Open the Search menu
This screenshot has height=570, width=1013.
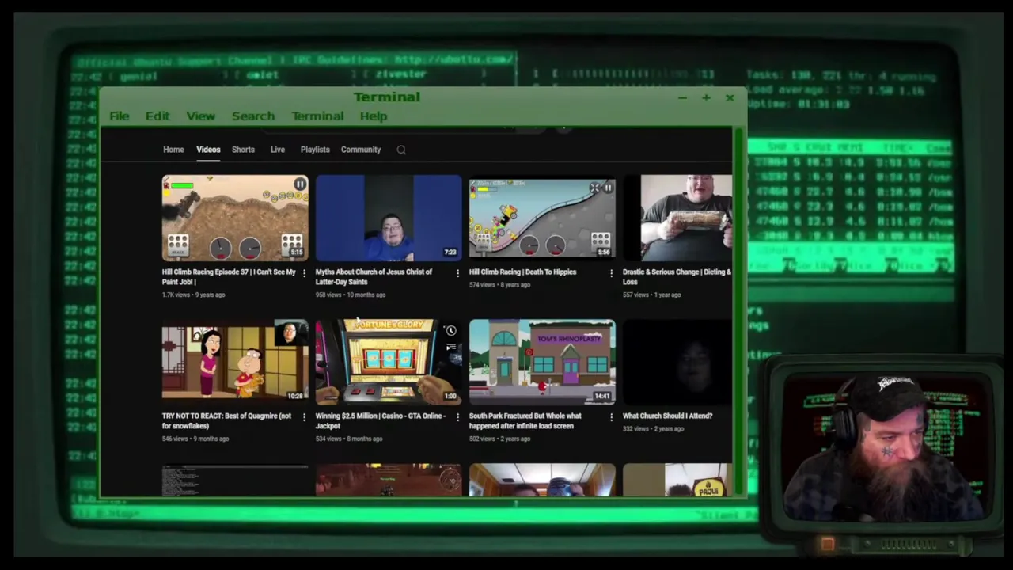click(x=253, y=116)
